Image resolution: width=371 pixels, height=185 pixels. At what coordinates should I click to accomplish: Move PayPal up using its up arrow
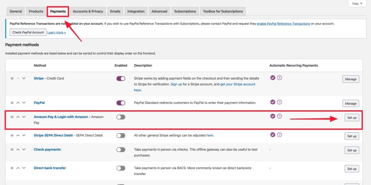coord(18,103)
